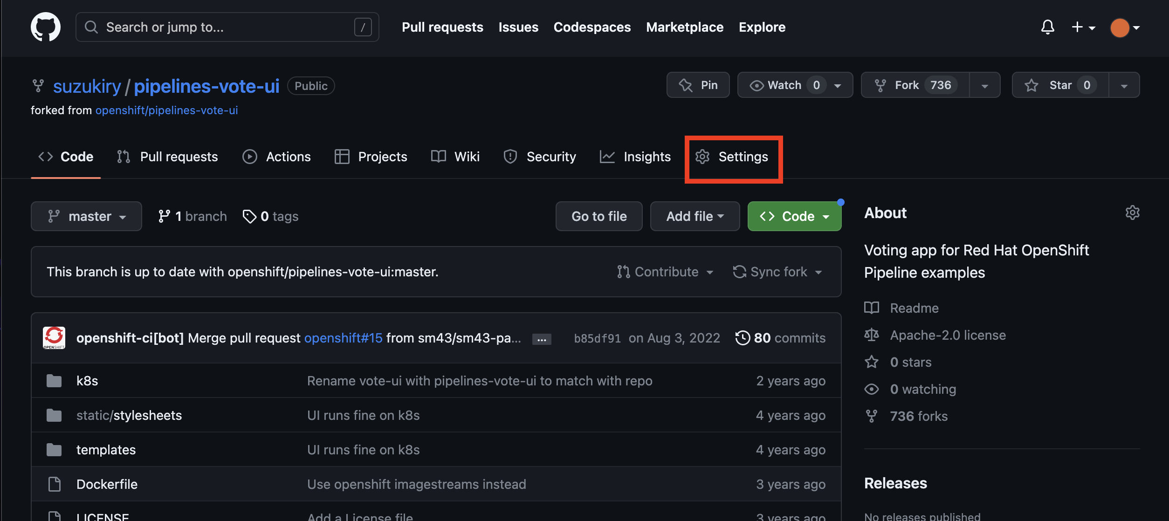1169x521 pixels.
Task: Follow the openshift/pipelines-vote-ui upstream link
Action: click(x=166, y=110)
